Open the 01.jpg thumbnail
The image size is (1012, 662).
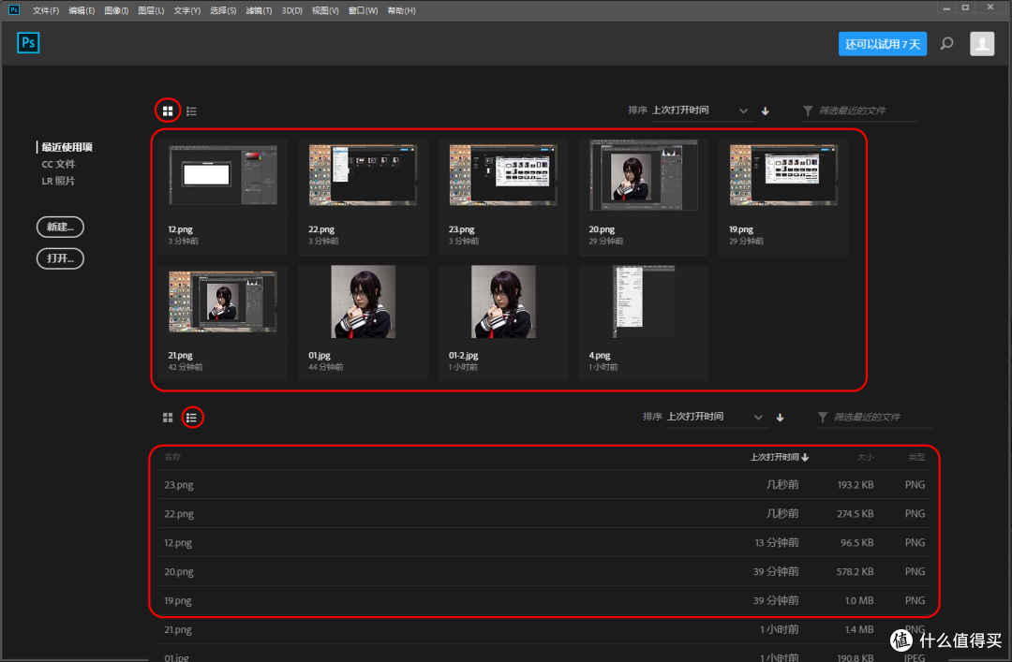click(363, 301)
